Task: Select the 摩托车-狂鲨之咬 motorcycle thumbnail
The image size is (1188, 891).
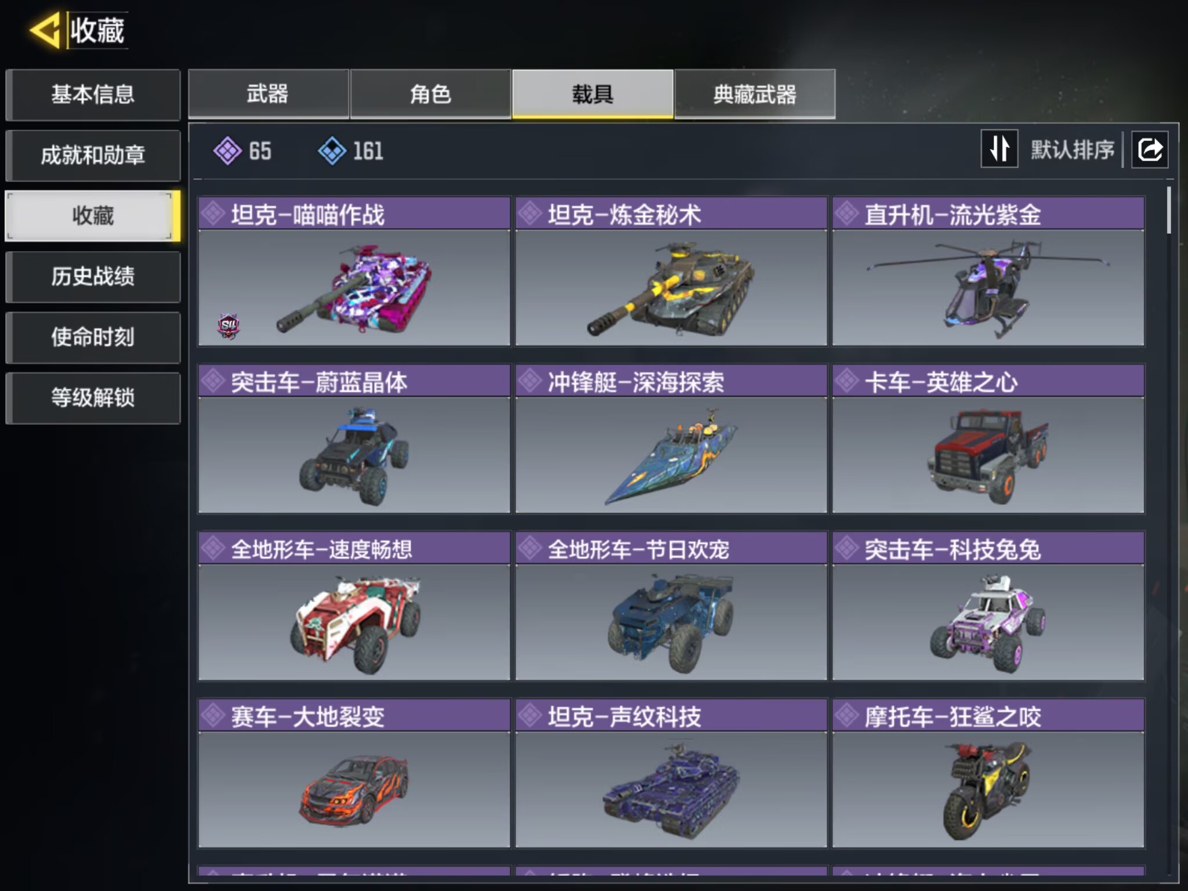Action: tap(988, 789)
